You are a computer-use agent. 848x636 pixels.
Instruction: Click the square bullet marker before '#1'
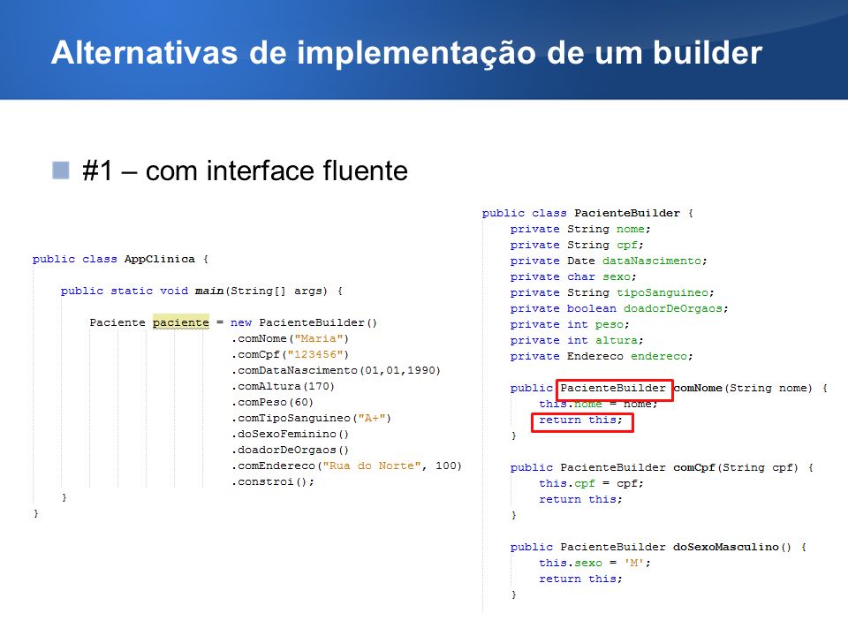pos(61,170)
